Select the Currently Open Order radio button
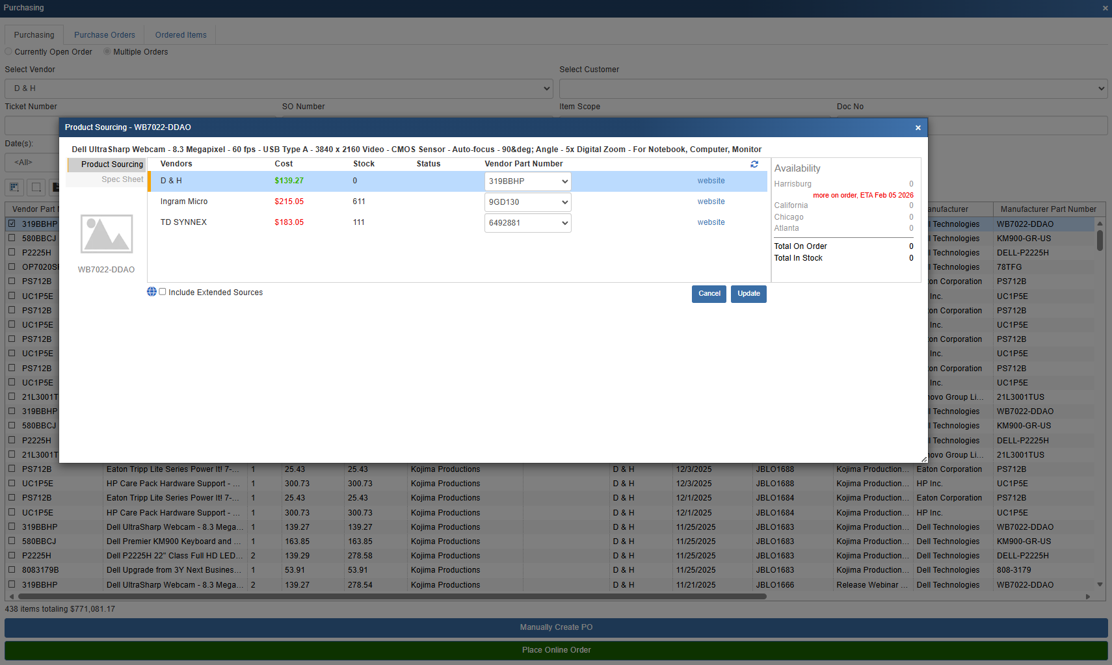 click(x=8, y=52)
